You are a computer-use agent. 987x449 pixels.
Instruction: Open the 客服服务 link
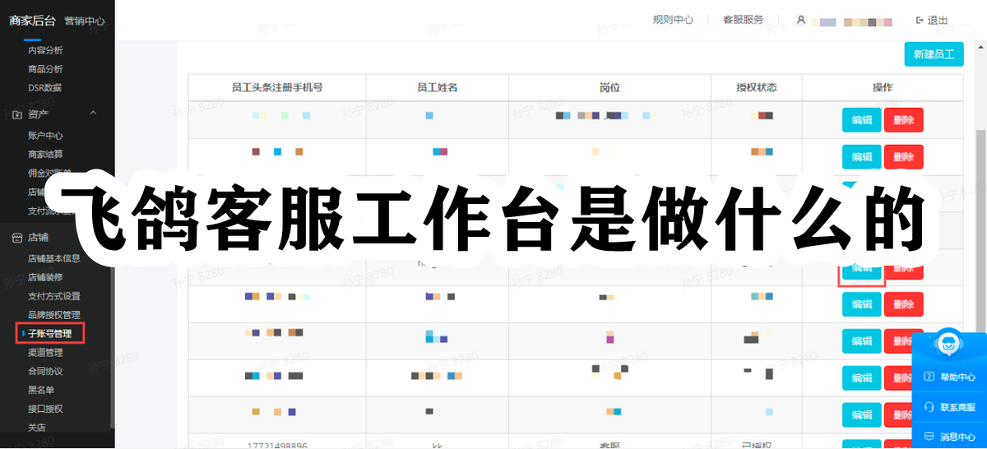(743, 21)
